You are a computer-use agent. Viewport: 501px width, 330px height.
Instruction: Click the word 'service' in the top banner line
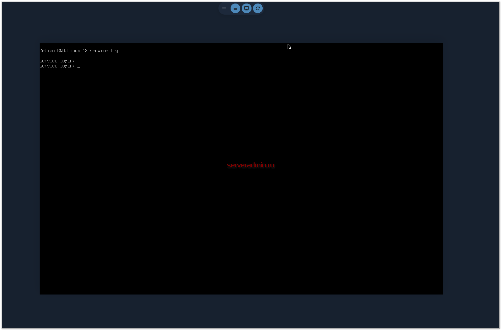point(99,51)
